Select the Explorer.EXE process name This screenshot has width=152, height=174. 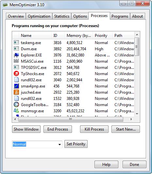click(x=31, y=55)
